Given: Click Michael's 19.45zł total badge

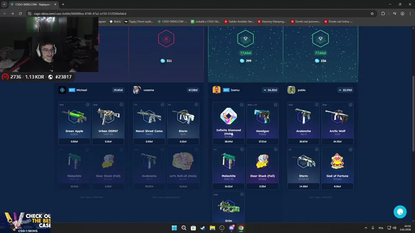Looking at the screenshot, I should 118,90.
